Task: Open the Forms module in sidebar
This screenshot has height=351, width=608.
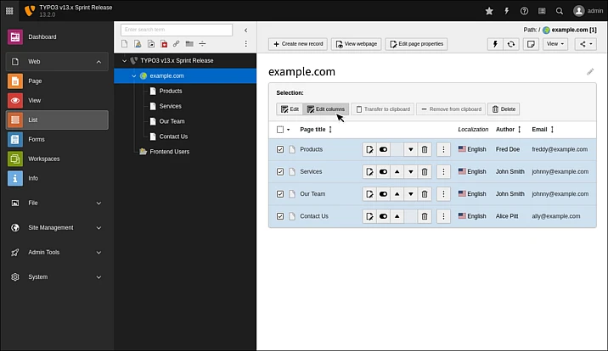Action: (x=37, y=139)
